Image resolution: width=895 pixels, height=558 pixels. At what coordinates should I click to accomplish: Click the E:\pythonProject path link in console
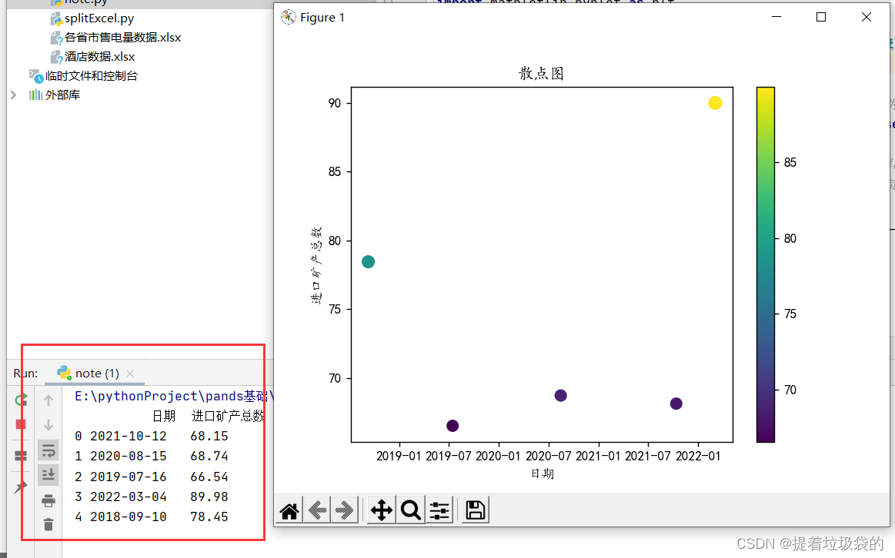tap(174, 396)
